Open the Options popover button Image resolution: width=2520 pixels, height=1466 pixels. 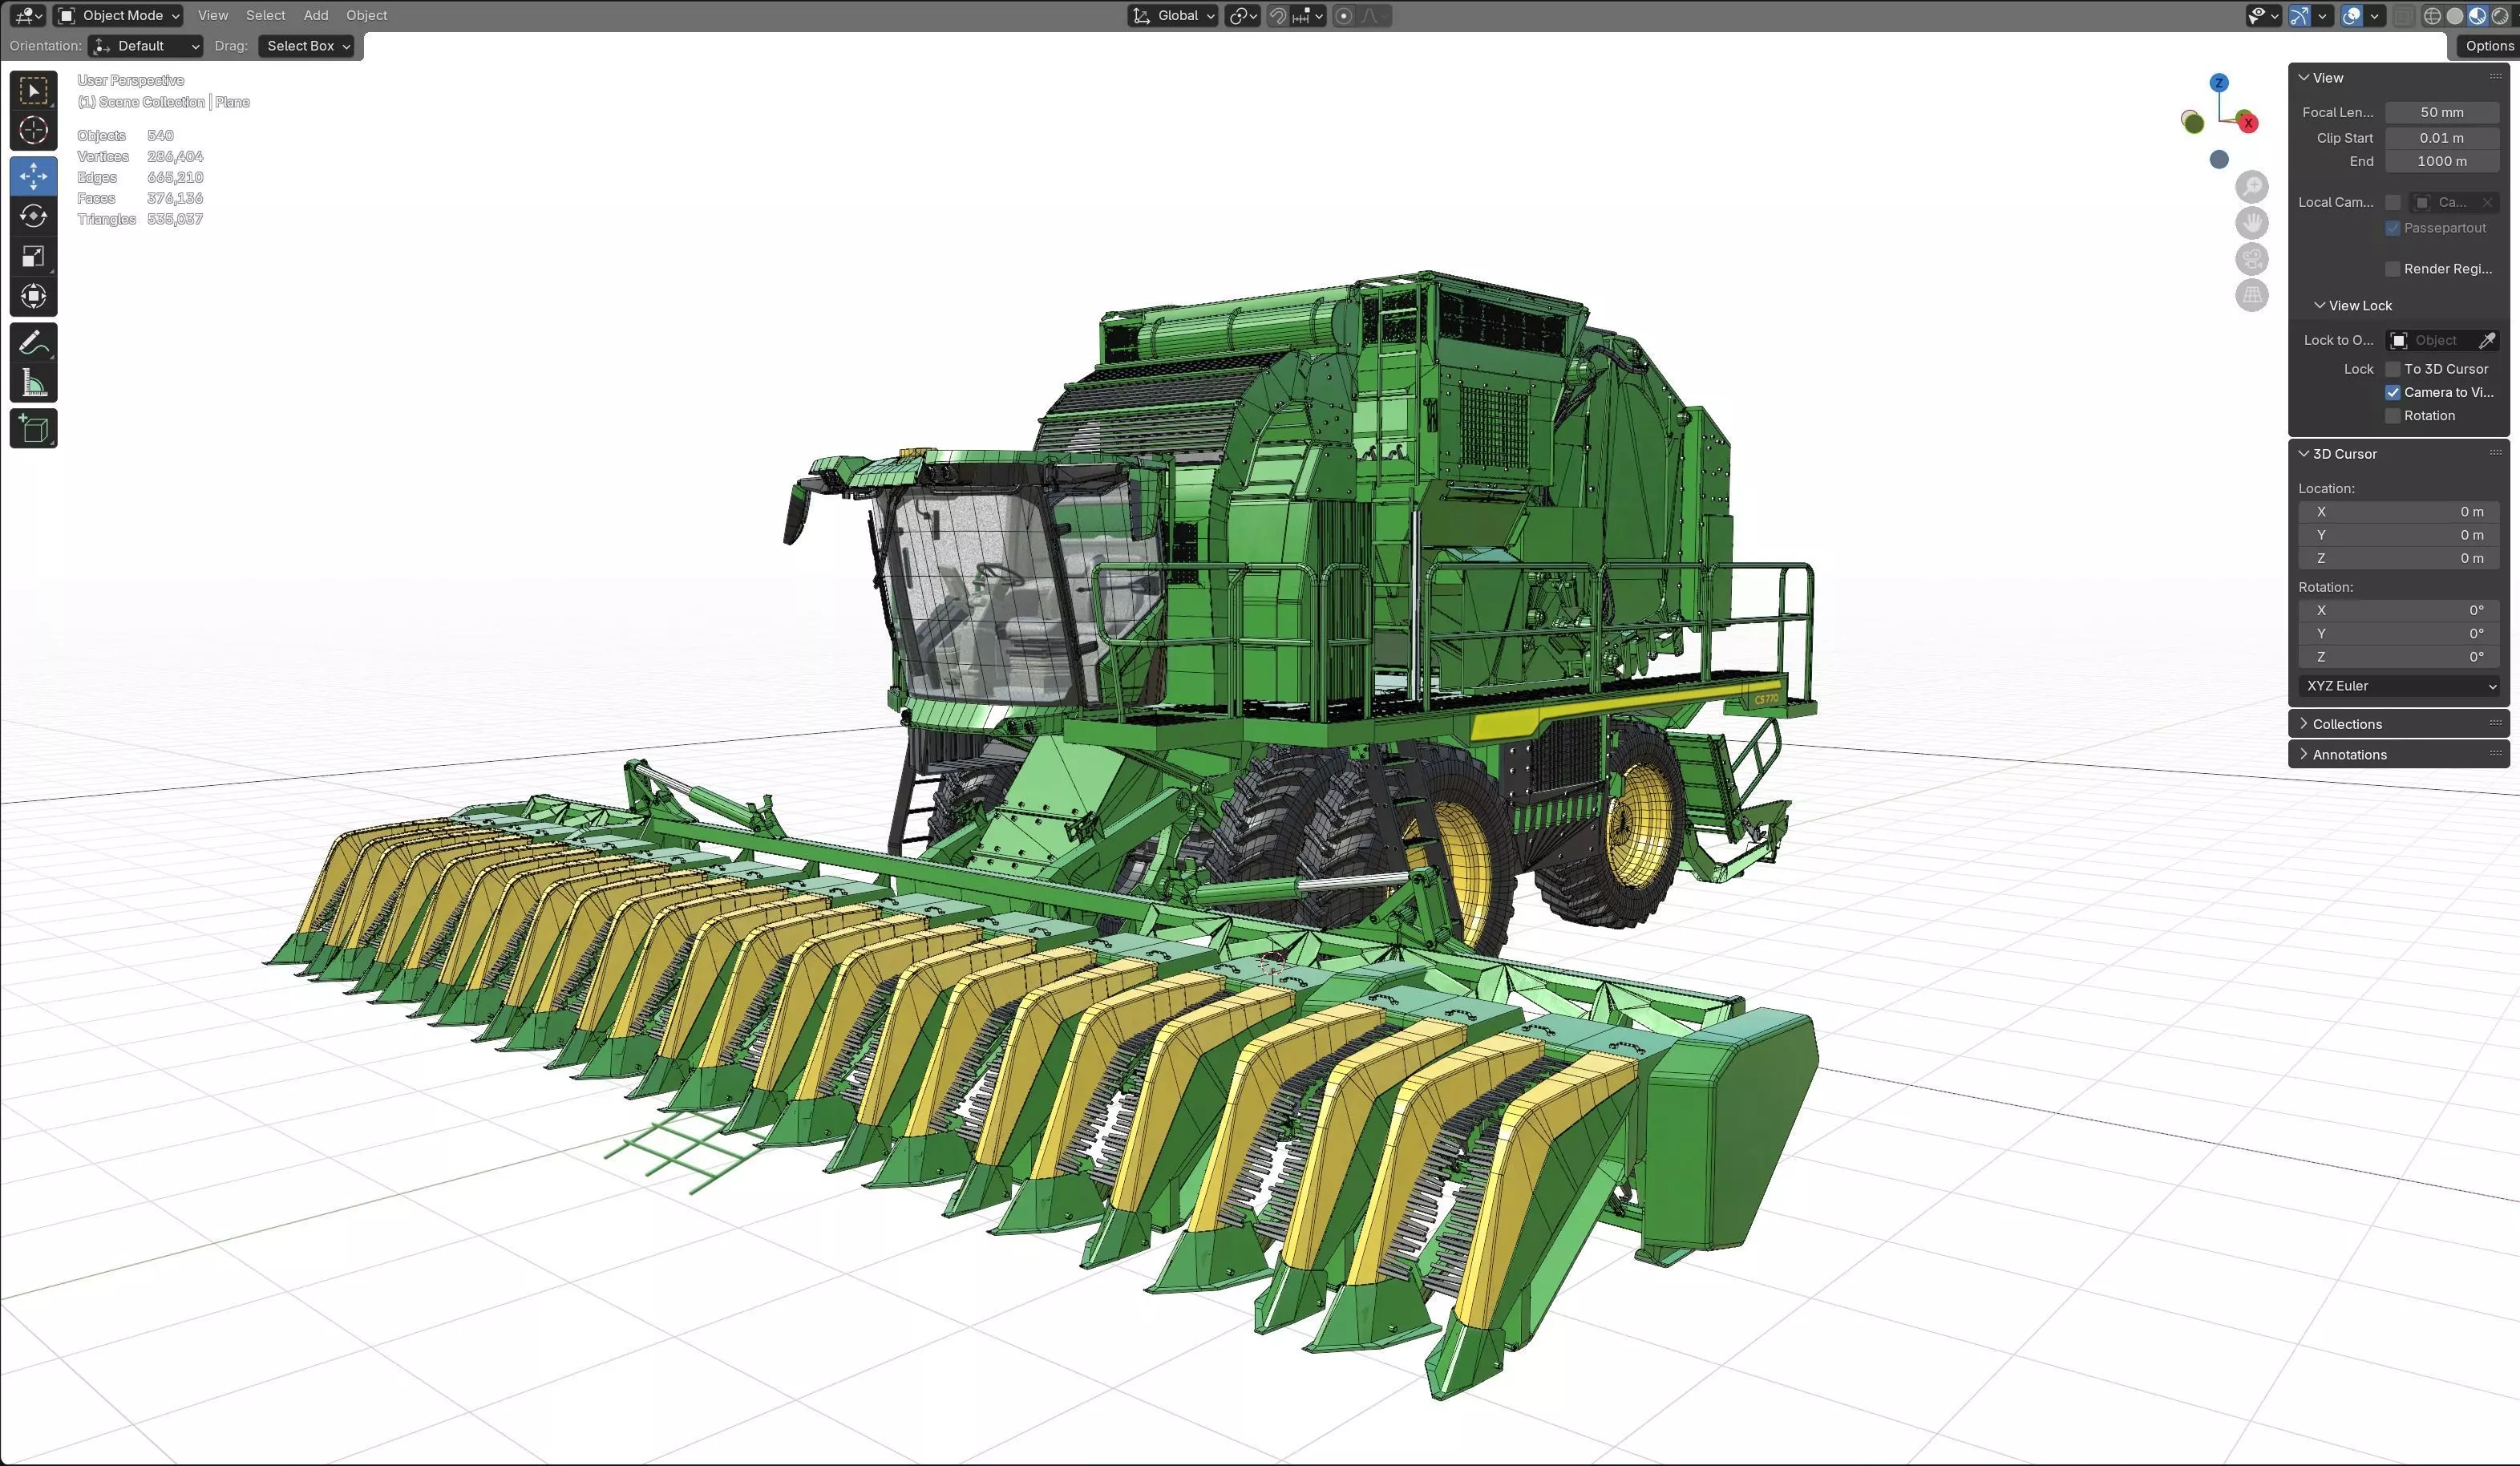click(x=2488, y=46)
